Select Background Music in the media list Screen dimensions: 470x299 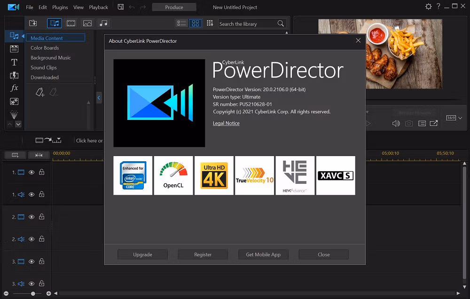[x=51, y=57]
